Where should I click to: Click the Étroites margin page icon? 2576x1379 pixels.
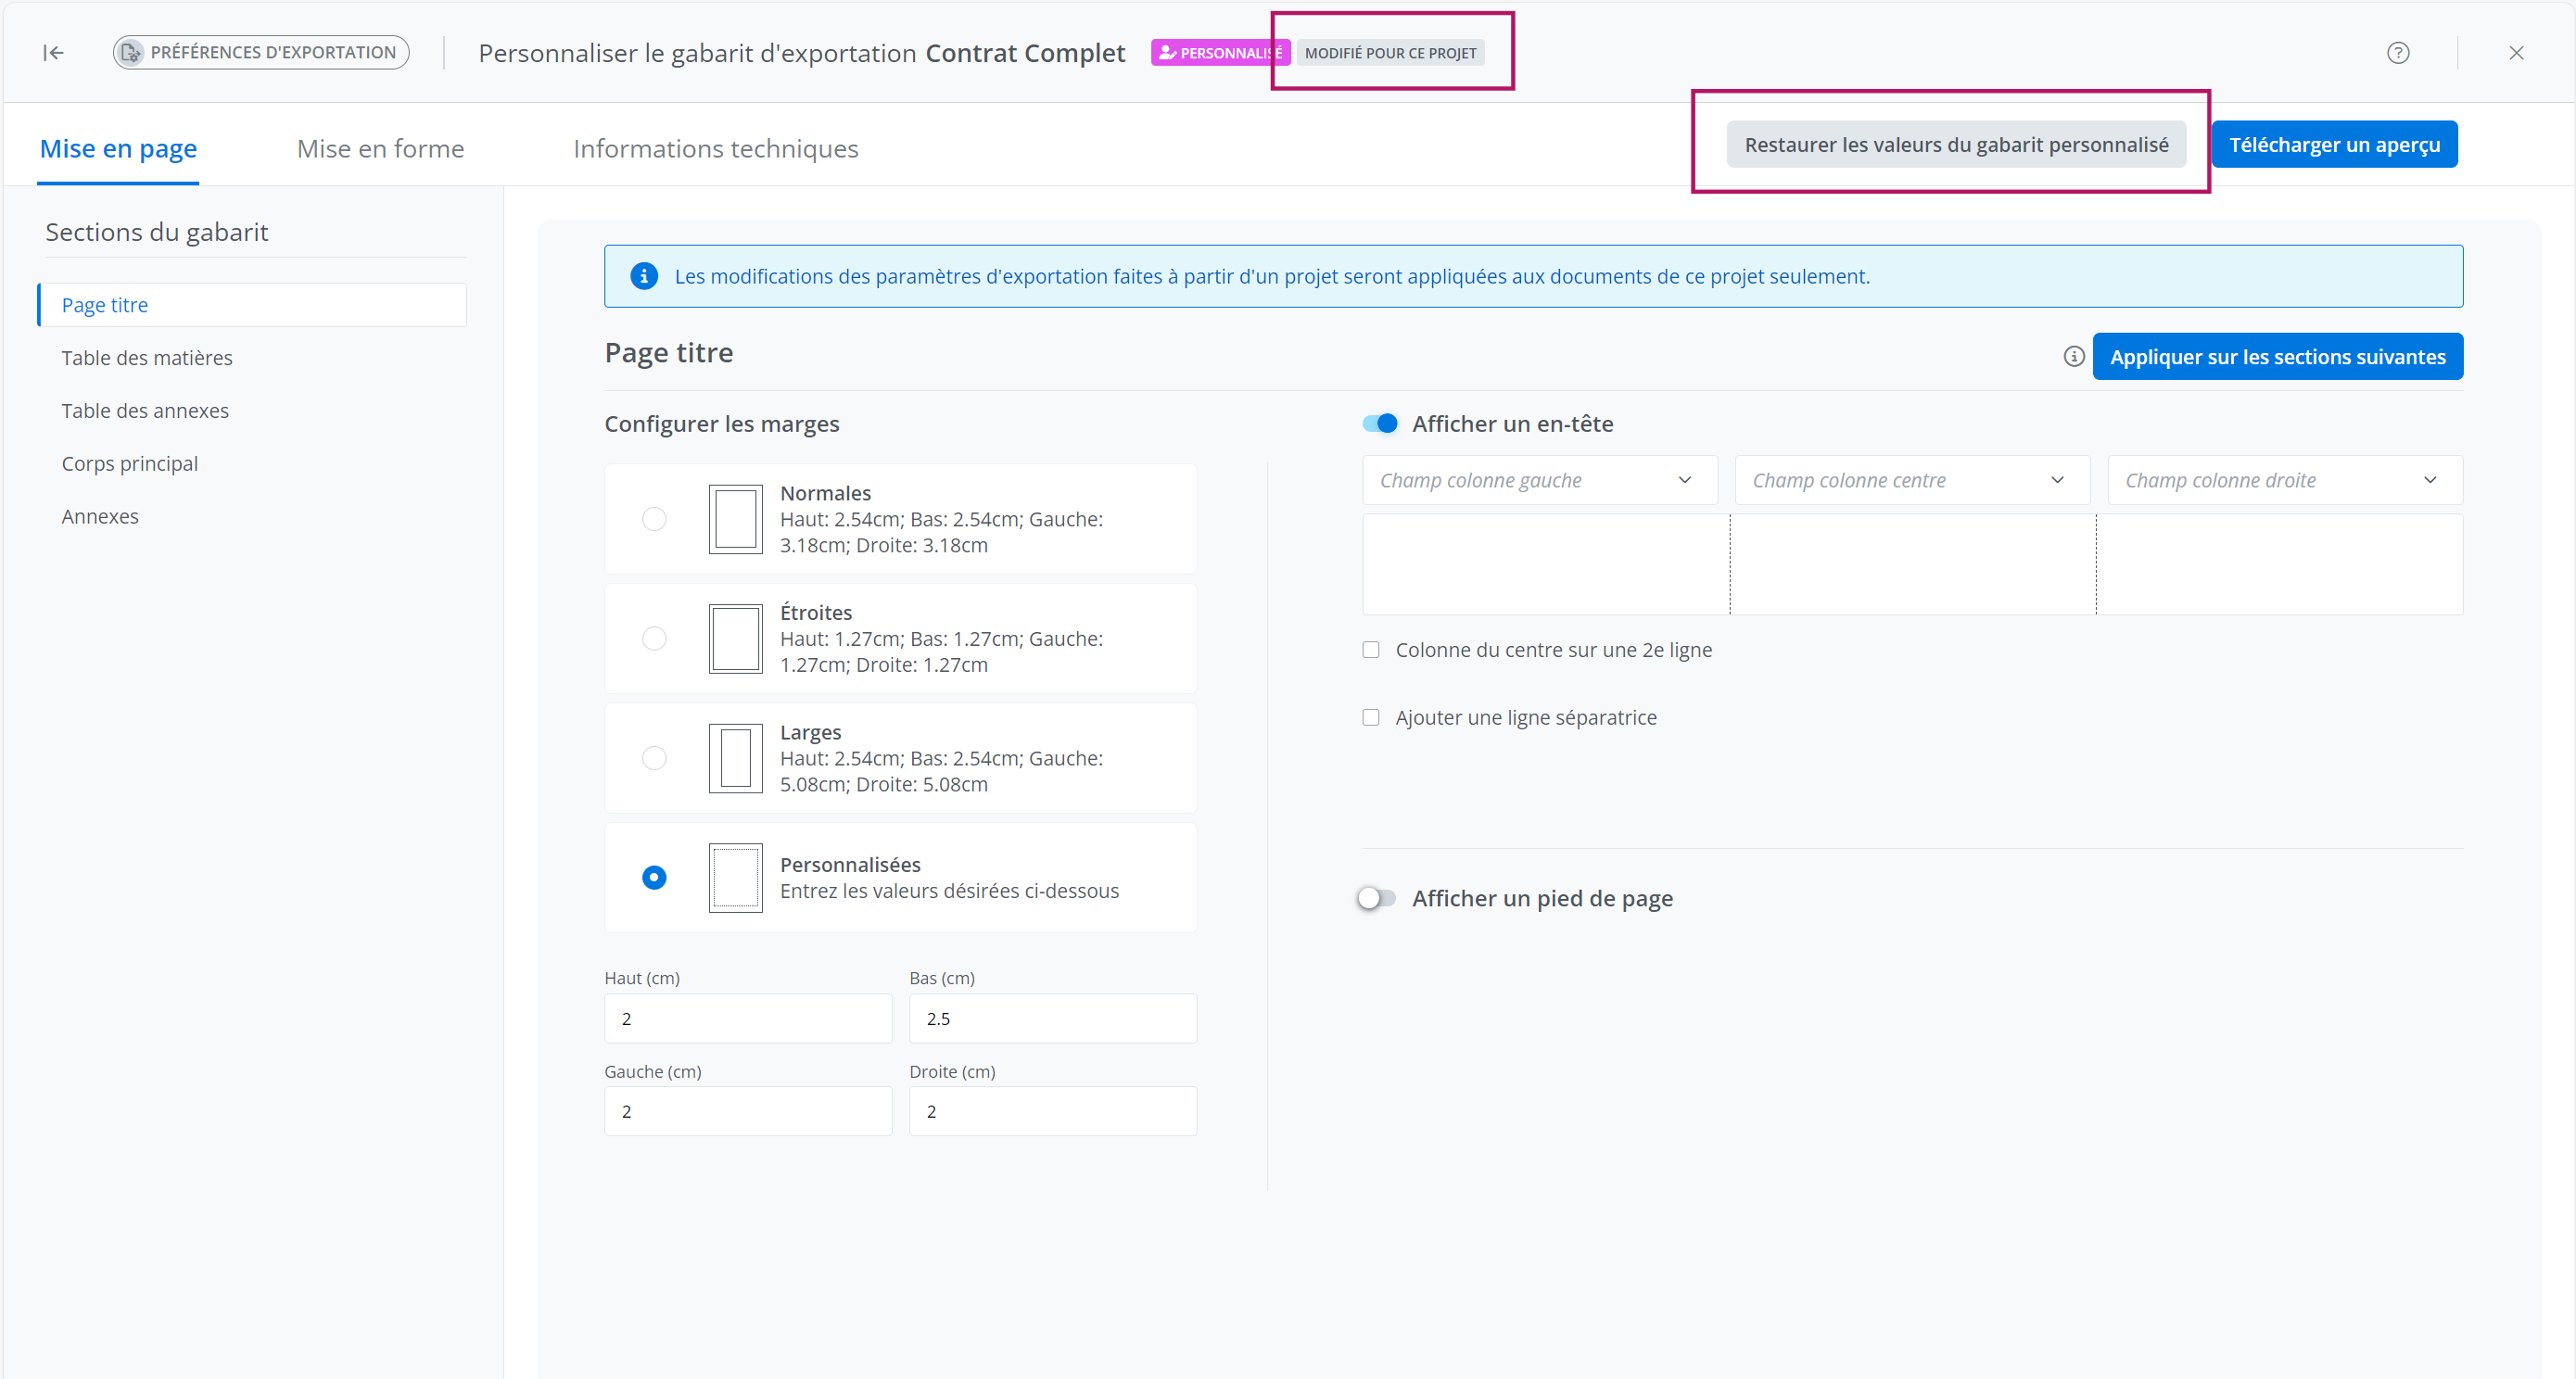coord(735,639)
